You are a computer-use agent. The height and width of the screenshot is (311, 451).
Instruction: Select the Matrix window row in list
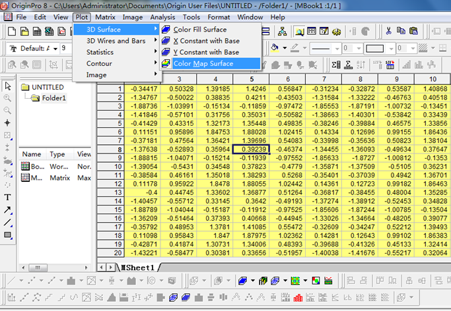(x=56, y=178)
